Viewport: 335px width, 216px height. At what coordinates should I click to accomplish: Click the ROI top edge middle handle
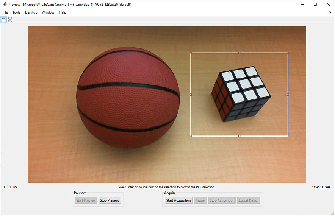point(239,53)
